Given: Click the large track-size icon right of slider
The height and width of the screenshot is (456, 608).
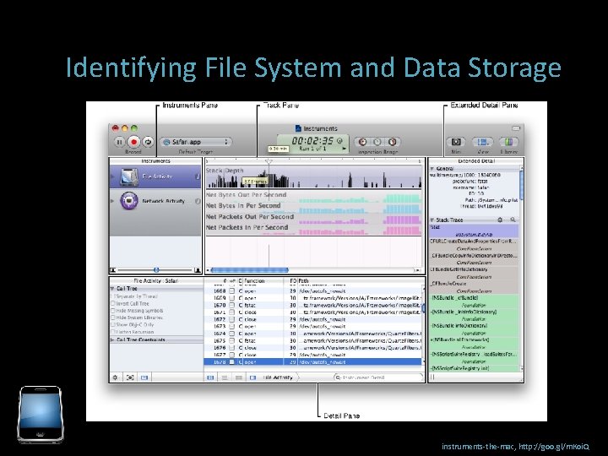Looking at the screenshot, I should pos(197,270).
